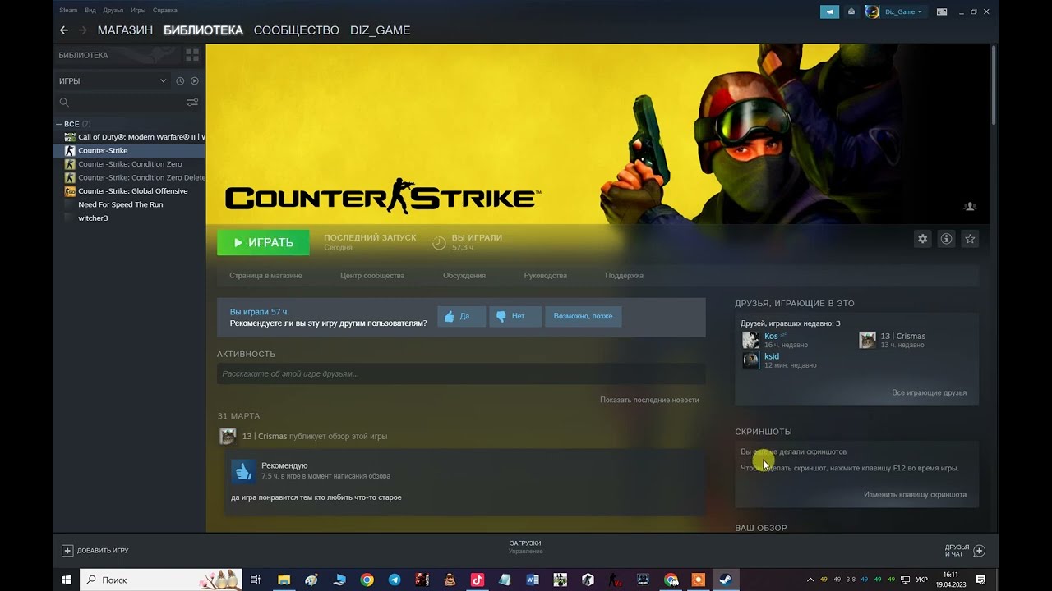This screenshot has width=1052, height=591.
Task: Choose Нет on recommendation prompt
Action: point(514,316)
